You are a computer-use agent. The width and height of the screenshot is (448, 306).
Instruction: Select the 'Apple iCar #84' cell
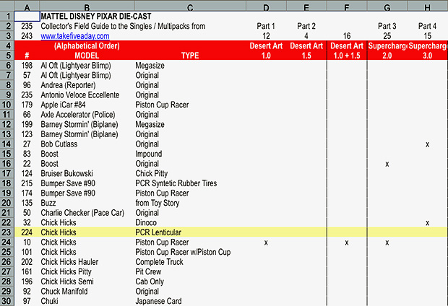63,105
